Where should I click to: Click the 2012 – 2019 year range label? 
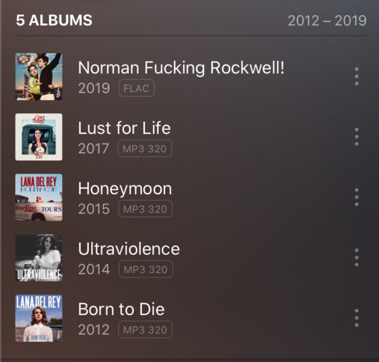[x=327, y=21]
